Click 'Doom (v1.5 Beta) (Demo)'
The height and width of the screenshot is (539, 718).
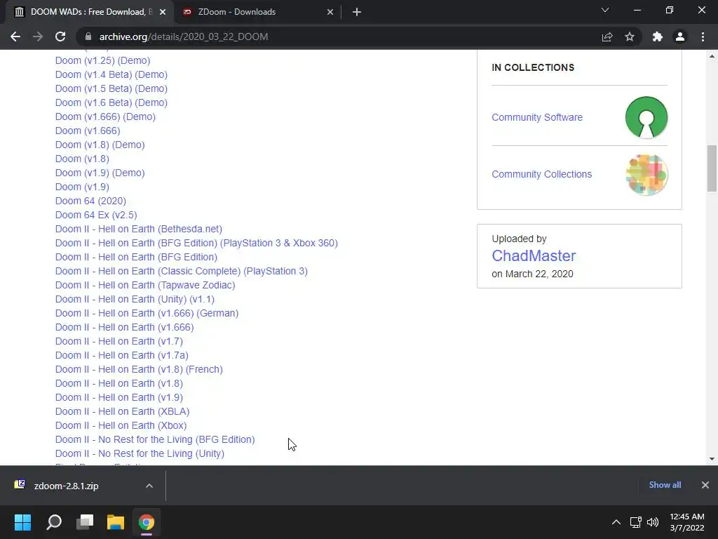(111, 88)
